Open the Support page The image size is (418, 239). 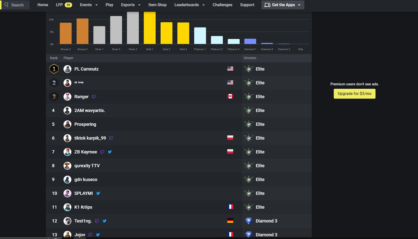pyautogui.click(x=247, y=5)
